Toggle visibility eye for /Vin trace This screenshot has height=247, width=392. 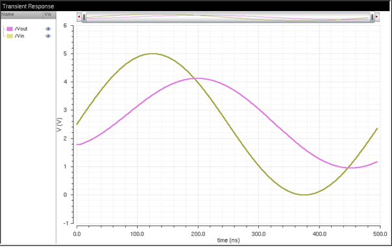point(48,36)
